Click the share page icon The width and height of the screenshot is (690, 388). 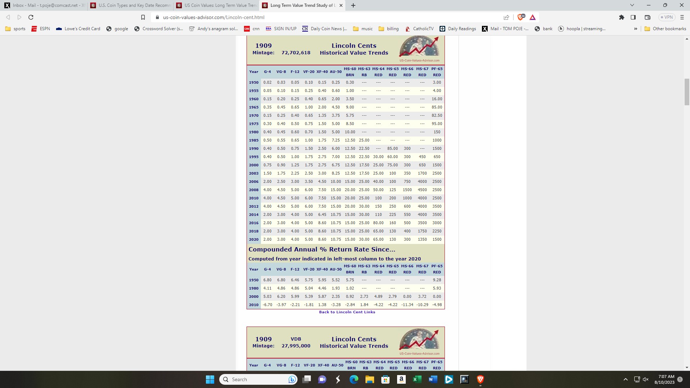click(506, 17)
